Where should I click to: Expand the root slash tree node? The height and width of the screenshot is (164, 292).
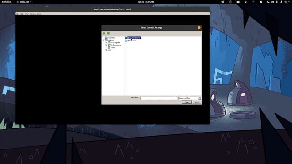click(x=106, y=50)
